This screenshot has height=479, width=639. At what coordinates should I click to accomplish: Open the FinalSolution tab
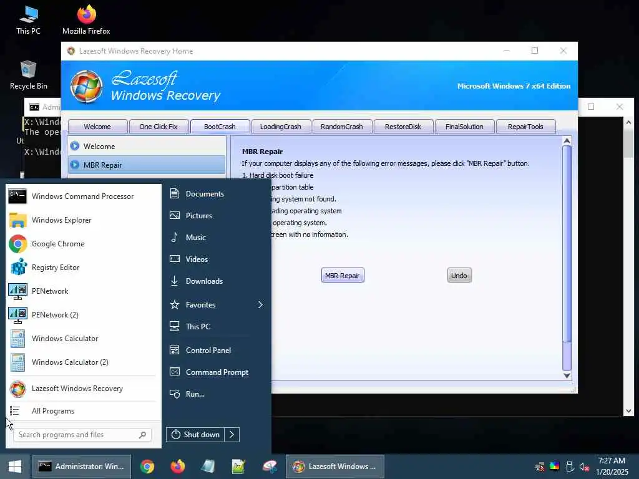(464, 127)
